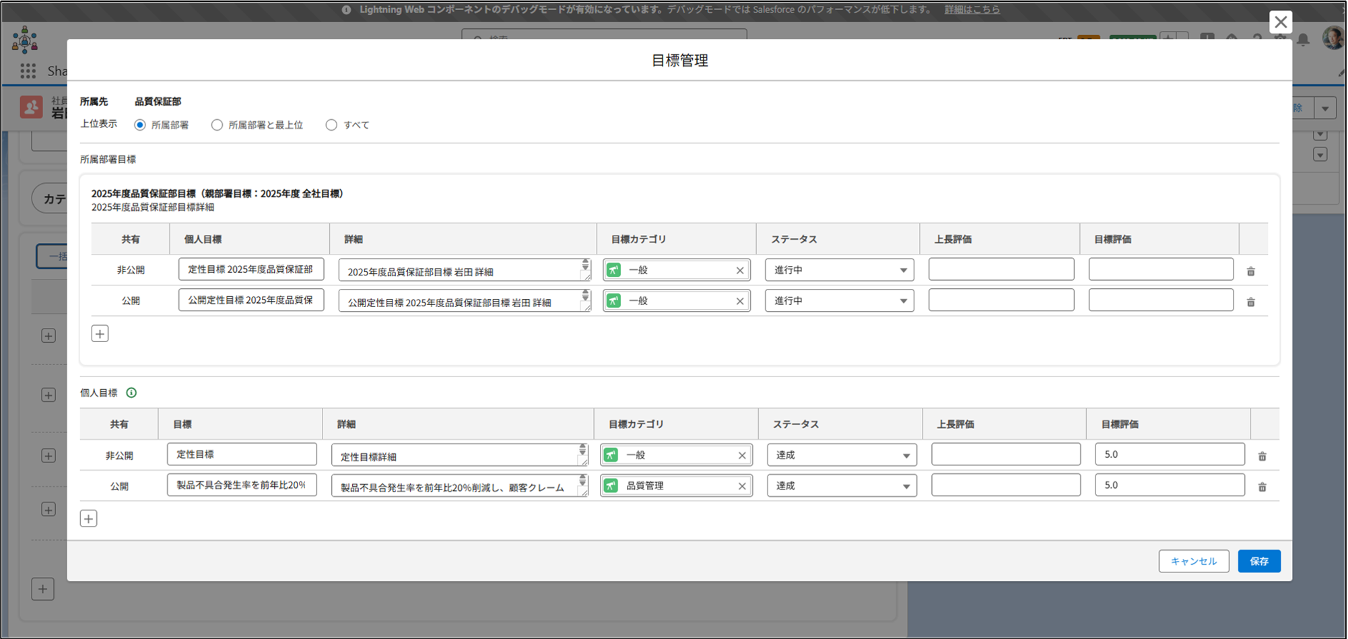Image resolution: width=1348 pixels, height=639 pixels.
Task: Open 達成 status dropdown for 製品不具合発生率 goal
Action: (x=841, y=485)
